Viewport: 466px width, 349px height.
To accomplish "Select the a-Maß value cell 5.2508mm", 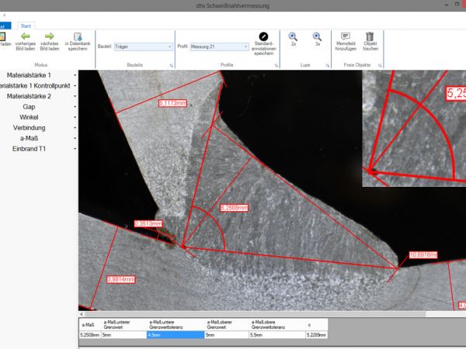I will point(90,335).
